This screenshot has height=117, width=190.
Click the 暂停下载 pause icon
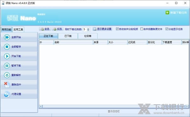point(7,66)
